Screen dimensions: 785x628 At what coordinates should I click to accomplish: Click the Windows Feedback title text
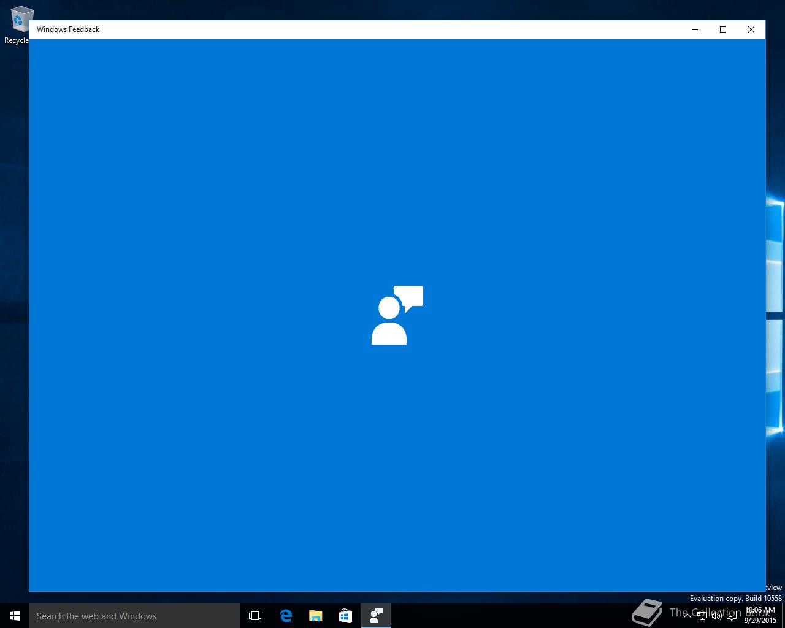(x=68, y=29)
